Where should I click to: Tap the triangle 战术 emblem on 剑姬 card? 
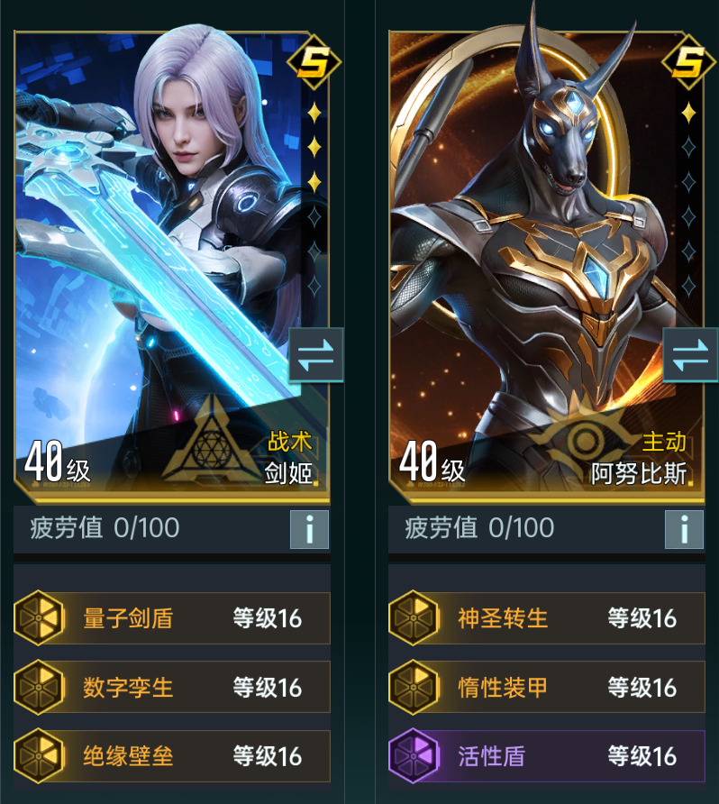click(211, 442)
